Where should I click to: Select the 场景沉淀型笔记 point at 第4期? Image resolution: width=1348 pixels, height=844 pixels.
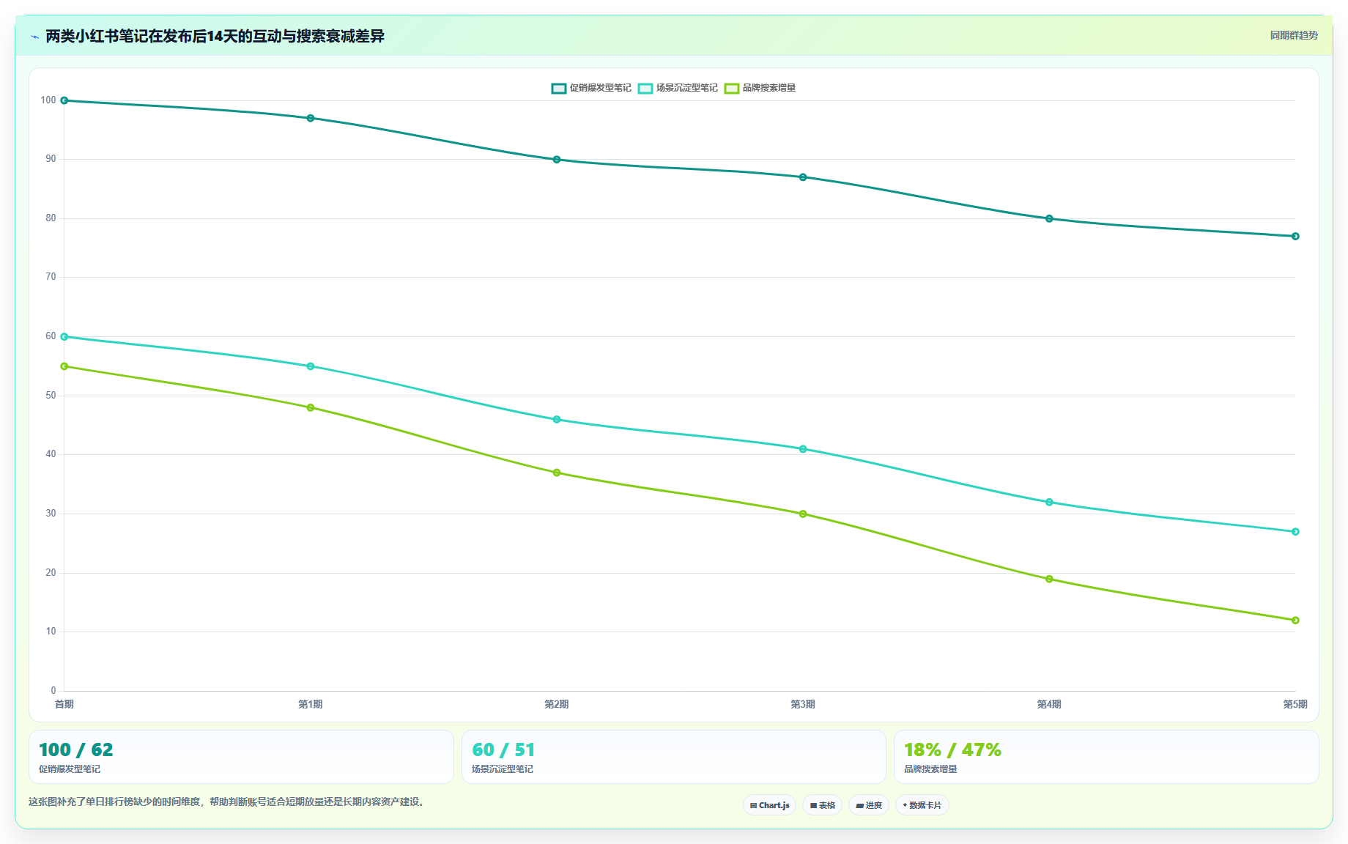click(x=1049, y=503)
